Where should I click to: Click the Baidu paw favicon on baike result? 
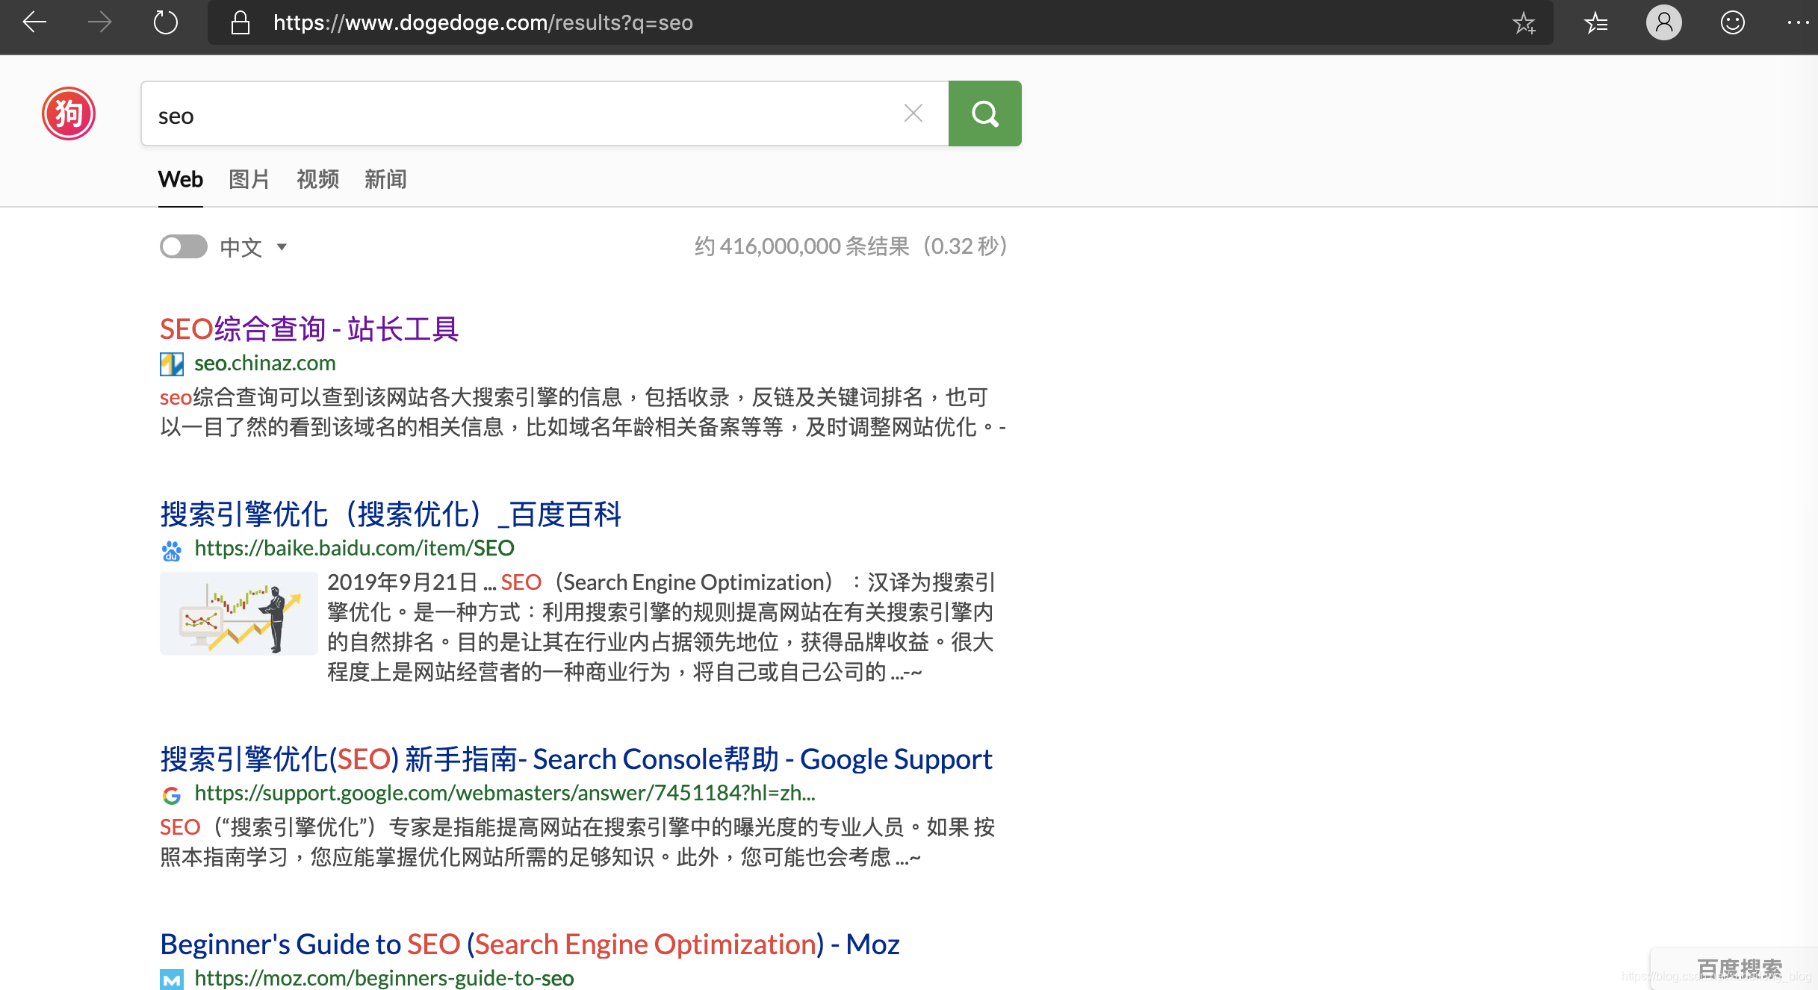171,550
